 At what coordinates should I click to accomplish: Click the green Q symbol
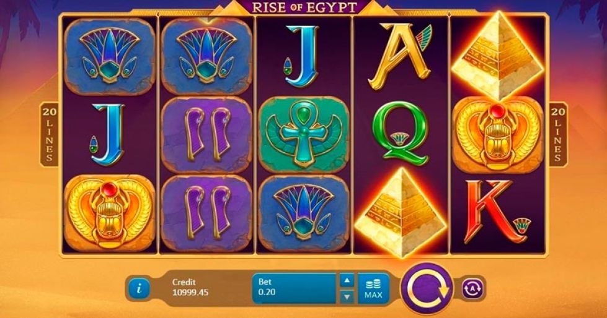[x=401, y=134]
